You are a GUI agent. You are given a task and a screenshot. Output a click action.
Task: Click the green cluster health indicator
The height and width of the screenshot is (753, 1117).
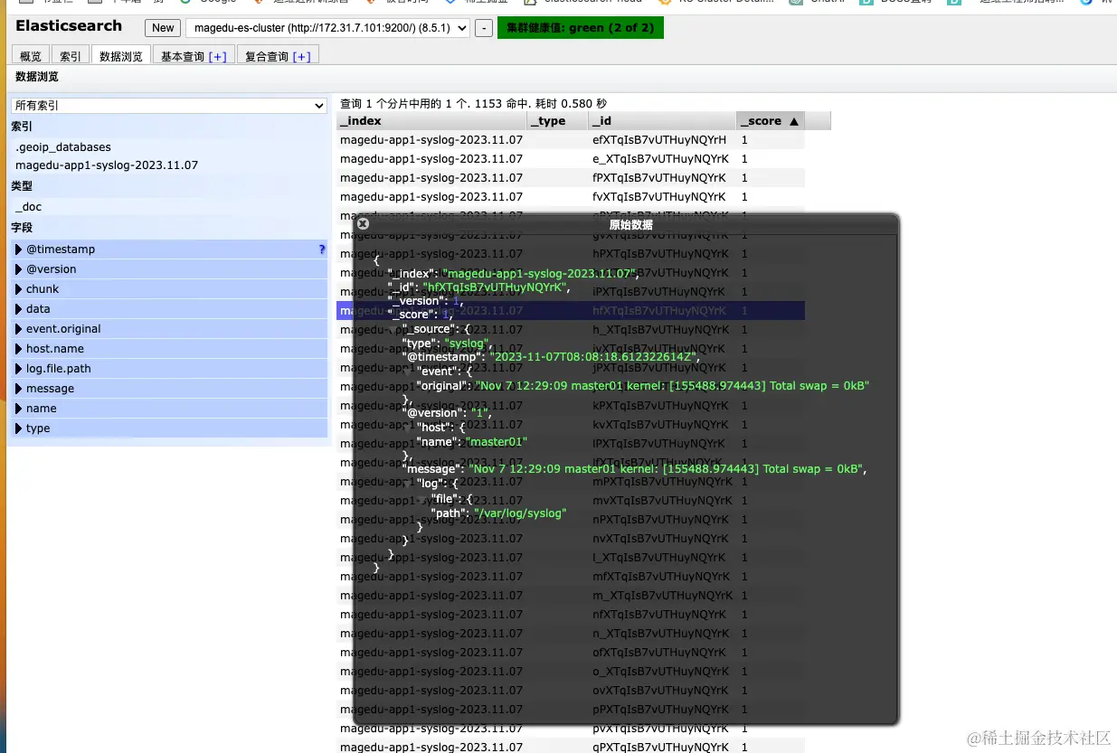coord(581,28)
